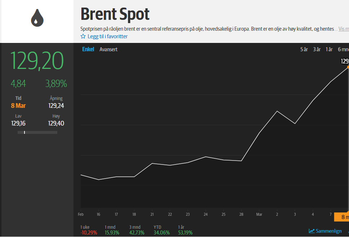Viewport: 349px width, 237px height.
Task: Switch to the Avansert chart view
Action: (108, 49)
